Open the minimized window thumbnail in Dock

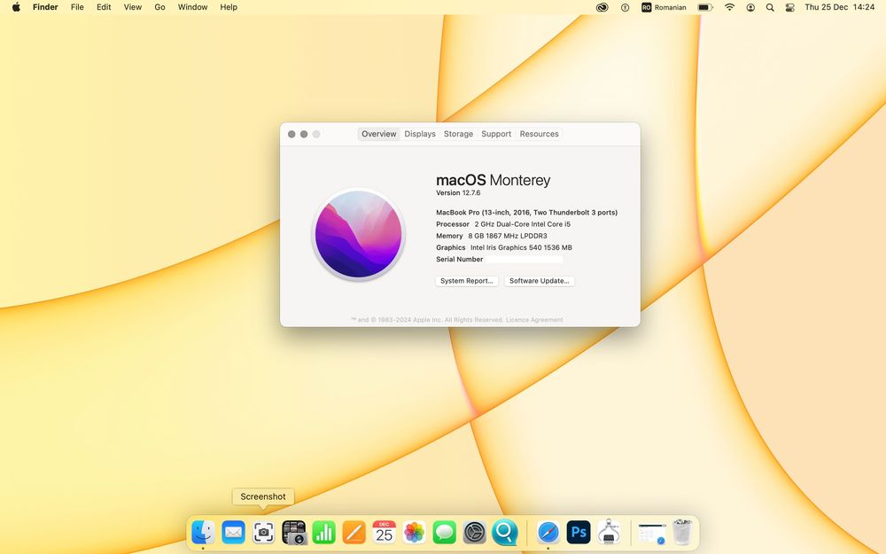pyautogui.click(x=652, y=533)
